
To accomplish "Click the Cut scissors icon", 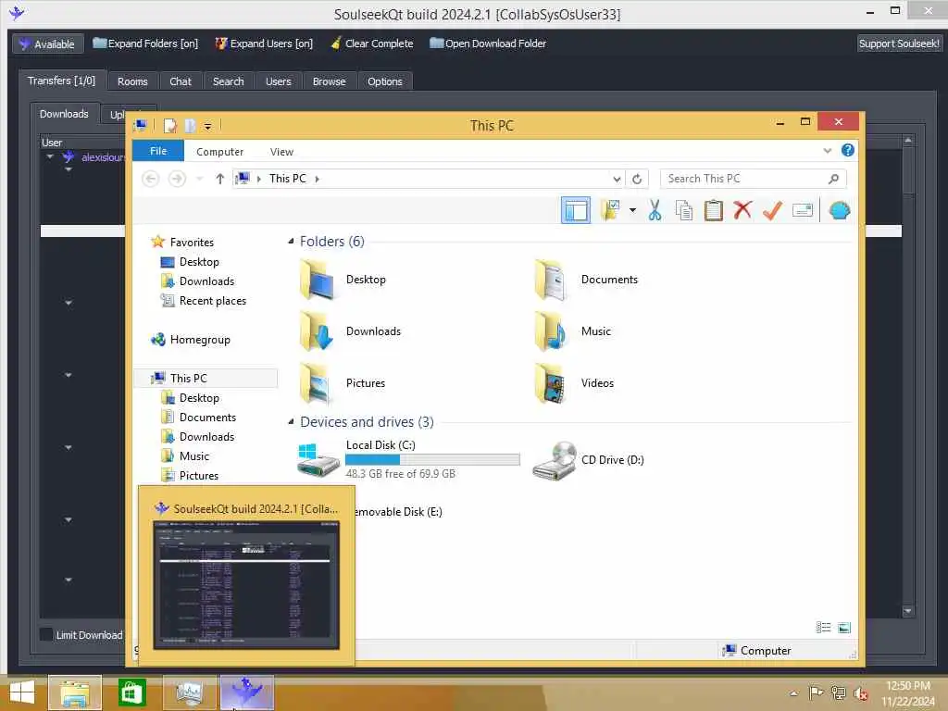I will click(x=655, y=210).
